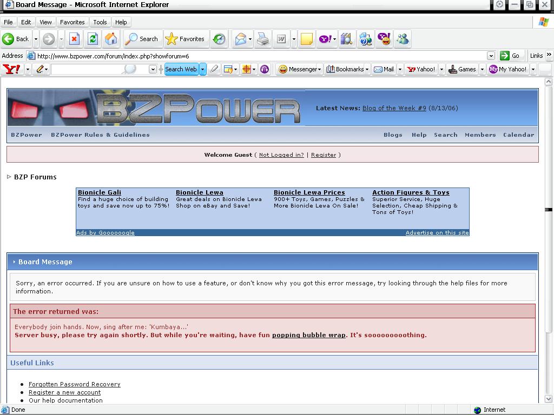Expand the Search Web dropdown arrow

(x=202, y=69)
